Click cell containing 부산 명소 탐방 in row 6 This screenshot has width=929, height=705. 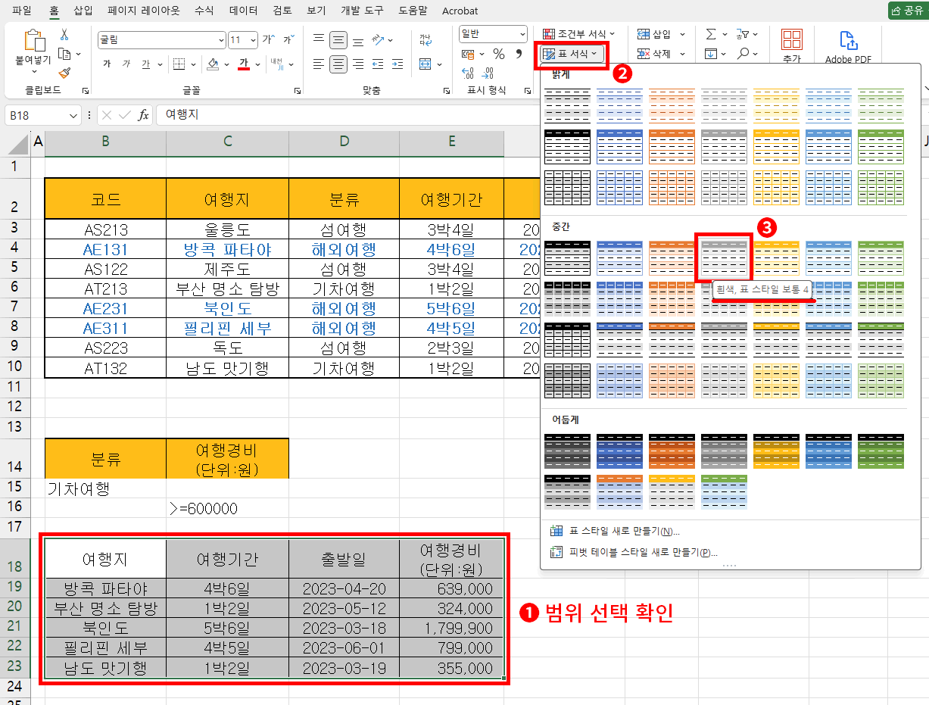(x=228, y=289)
